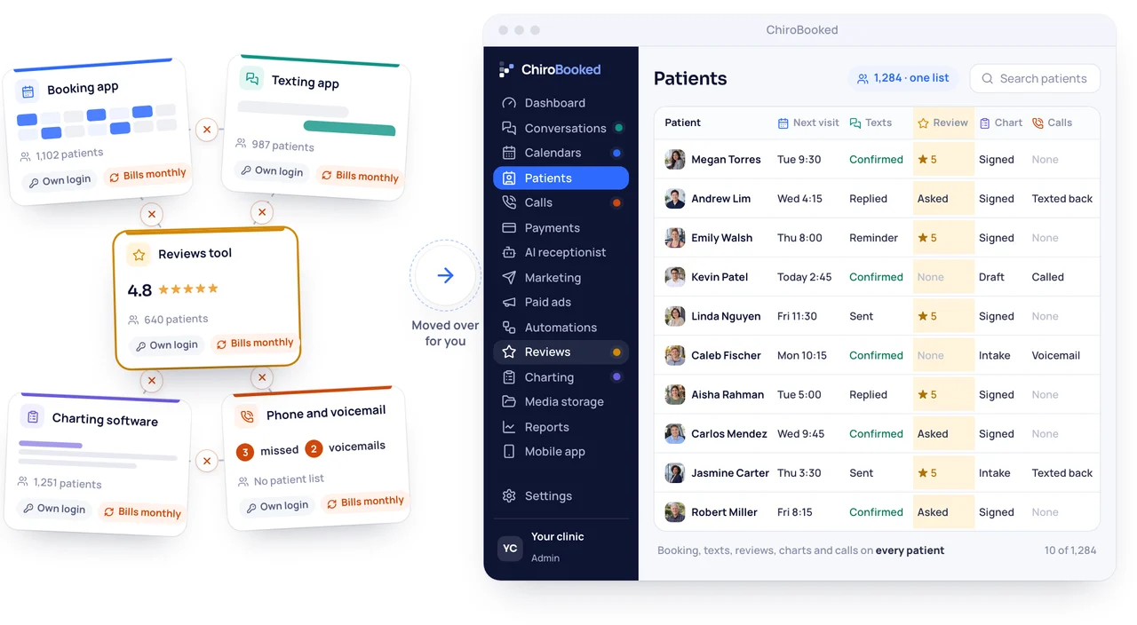Click the Next visit column header
The height and width of the screenshot is (625, 1137).
point(808,123)
